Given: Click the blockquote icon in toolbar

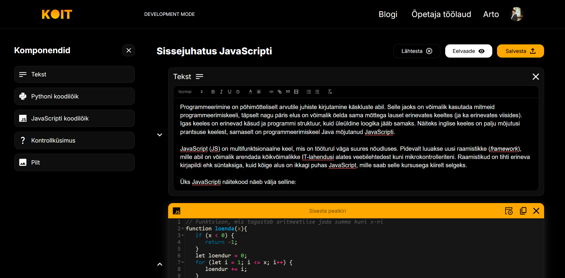Looking at the screenshot, I should [x=288, y=92].
